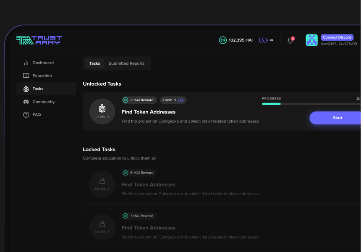This screenshot has width=361, height=252.
Task: Click Level 1 Find Token Addresses title
Action: 149,112
